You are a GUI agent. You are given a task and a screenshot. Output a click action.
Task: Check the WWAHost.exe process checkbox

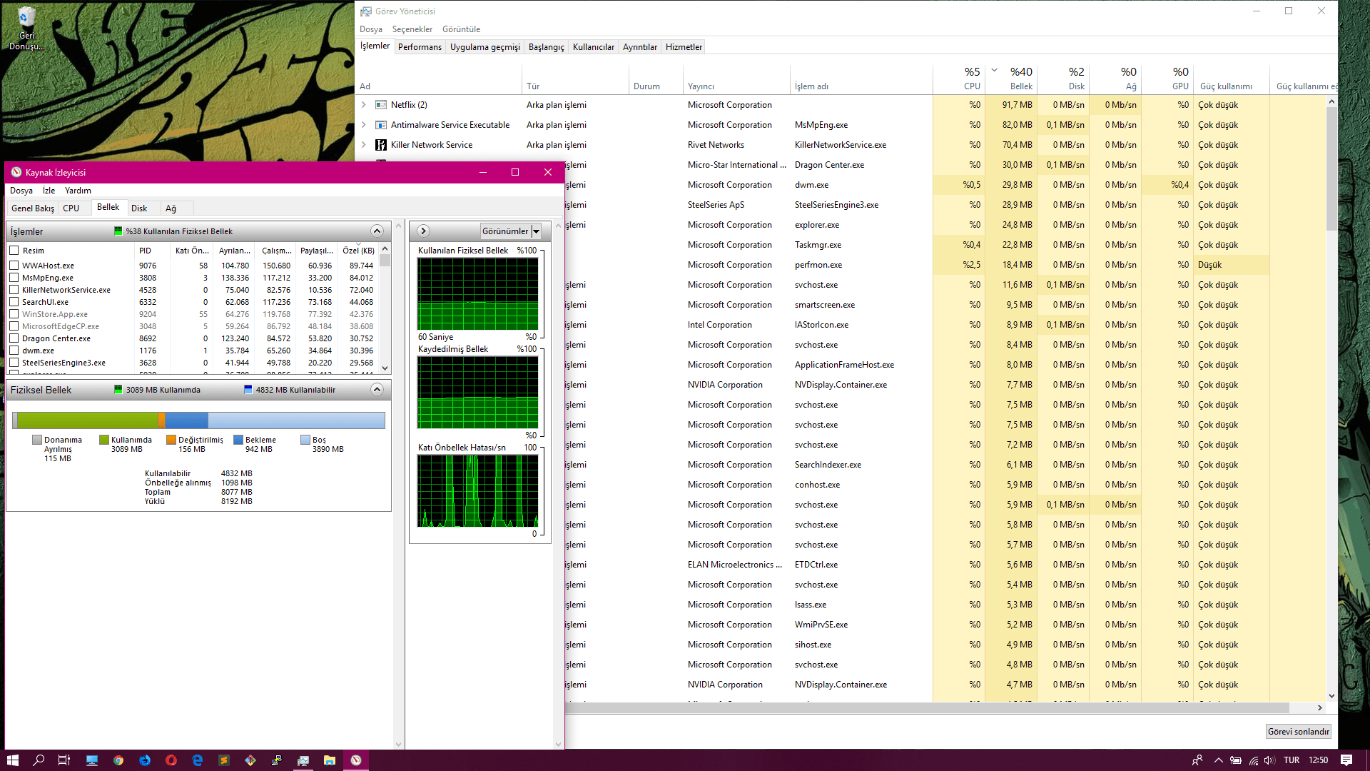[14, 266]
